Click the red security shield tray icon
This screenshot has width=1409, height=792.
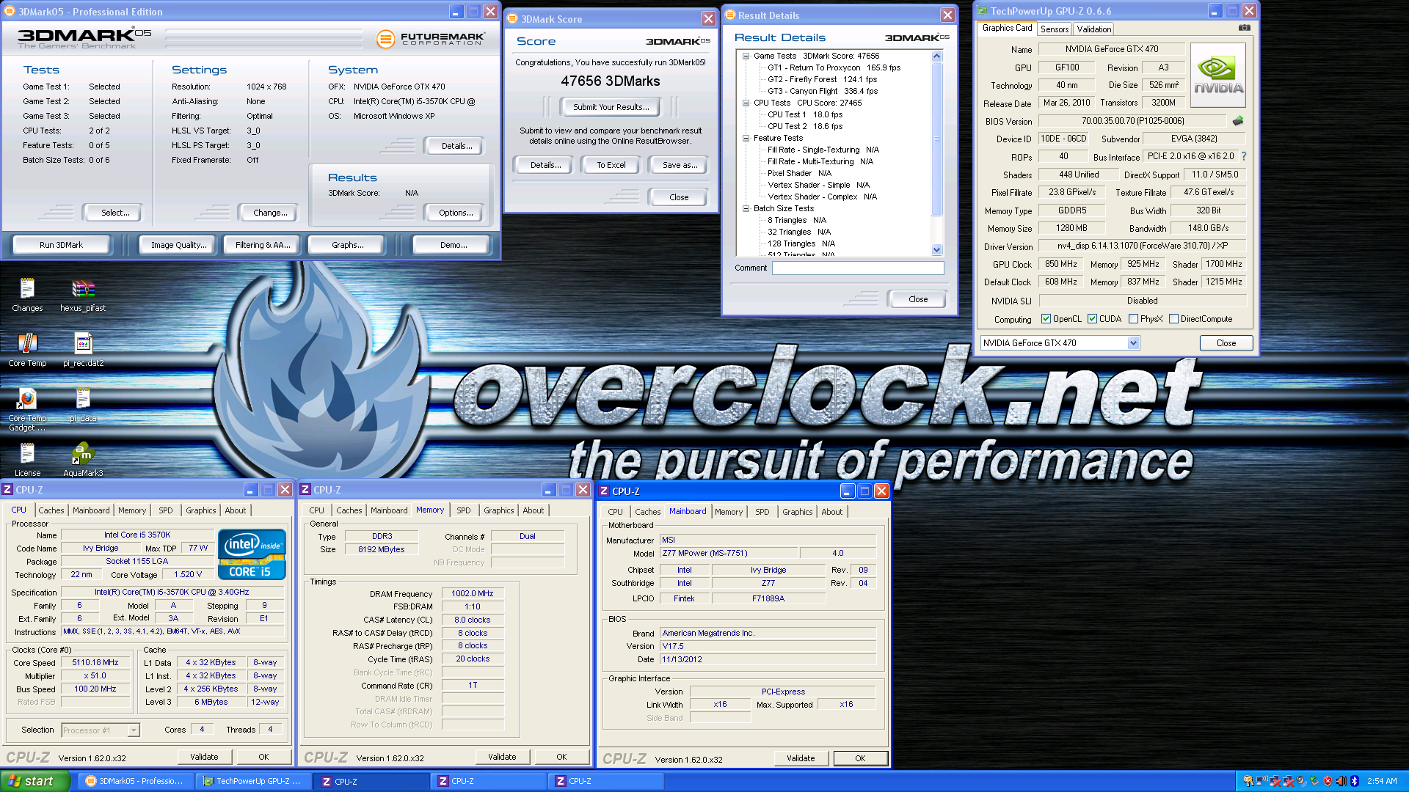(x=1328, y=781)
